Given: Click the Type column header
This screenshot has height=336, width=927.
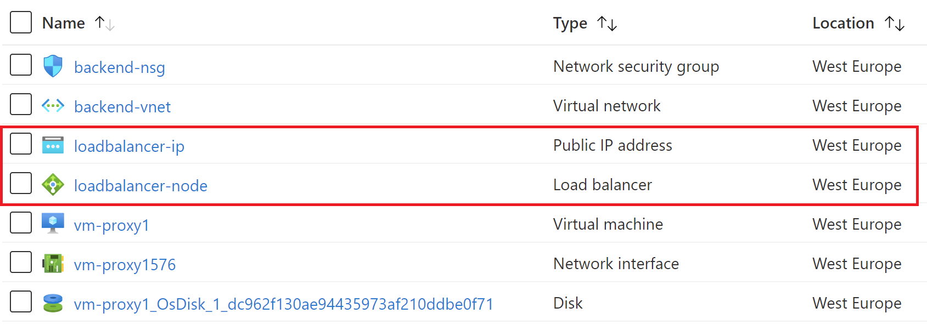Looking at the screenshot, I should tap(570, 23).
